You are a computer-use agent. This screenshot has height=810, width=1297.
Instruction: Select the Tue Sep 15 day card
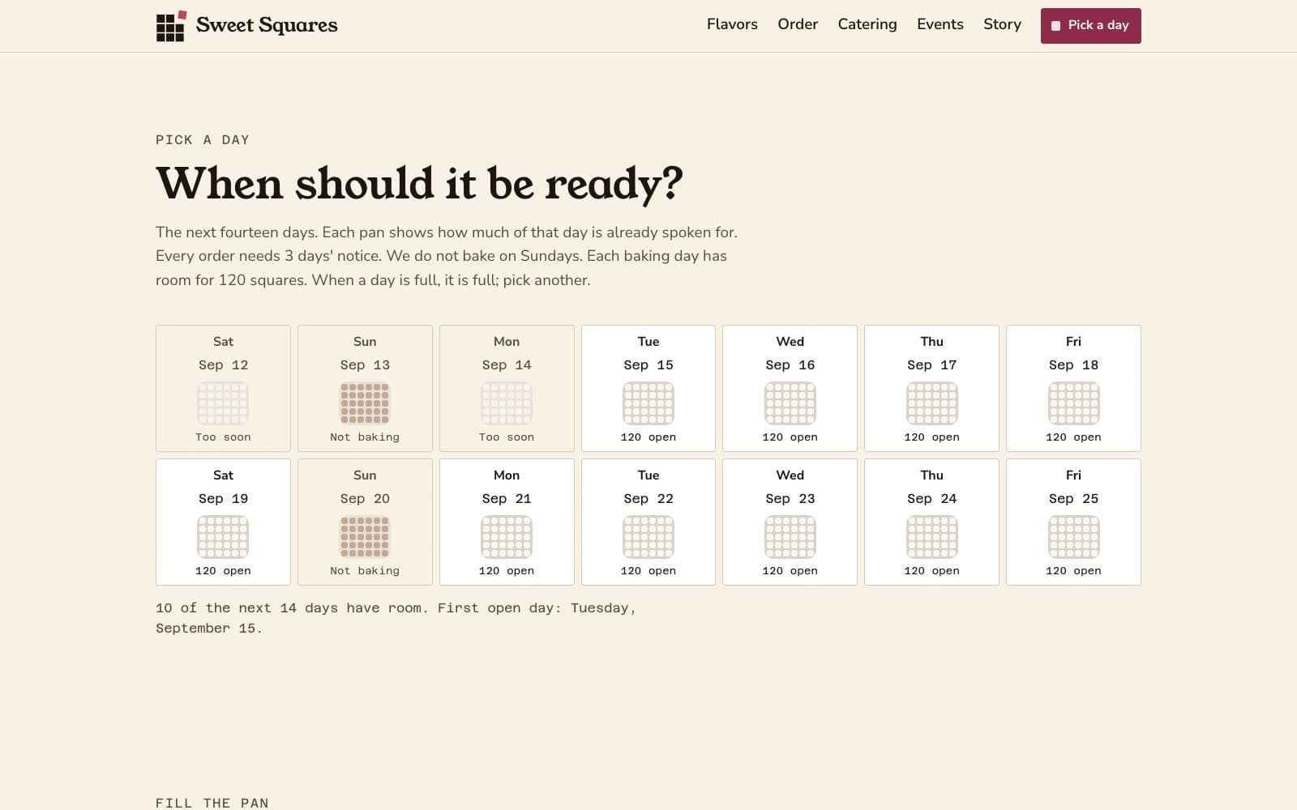point(648,388)
